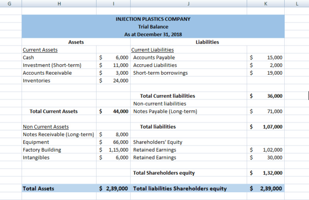Select column J header
Viewport: 309px width, 200px height.
pyautogui.click(x=189, y=3)
